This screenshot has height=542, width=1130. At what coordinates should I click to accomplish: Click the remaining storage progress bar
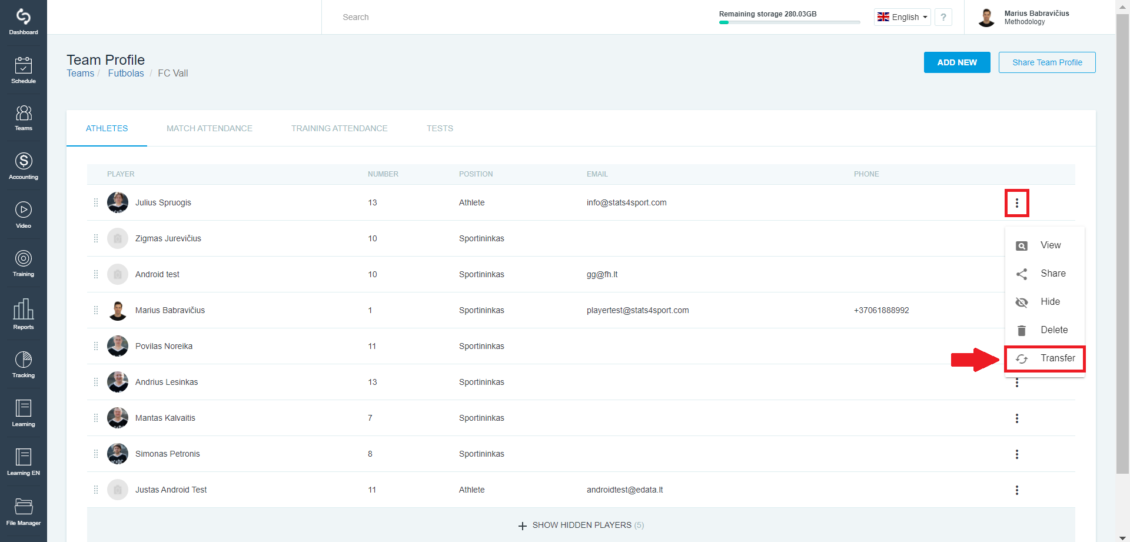[x=789, y=22]
